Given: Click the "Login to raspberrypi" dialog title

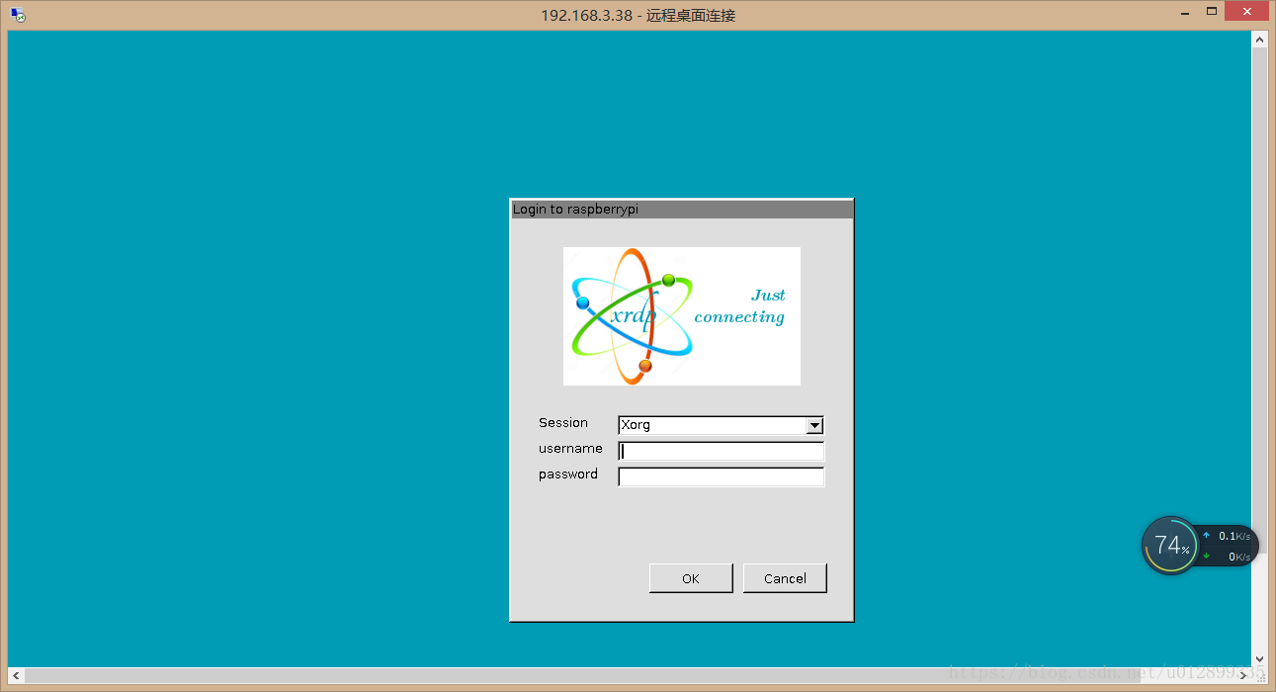Looking at the screenshot, I should click(575, 210).
